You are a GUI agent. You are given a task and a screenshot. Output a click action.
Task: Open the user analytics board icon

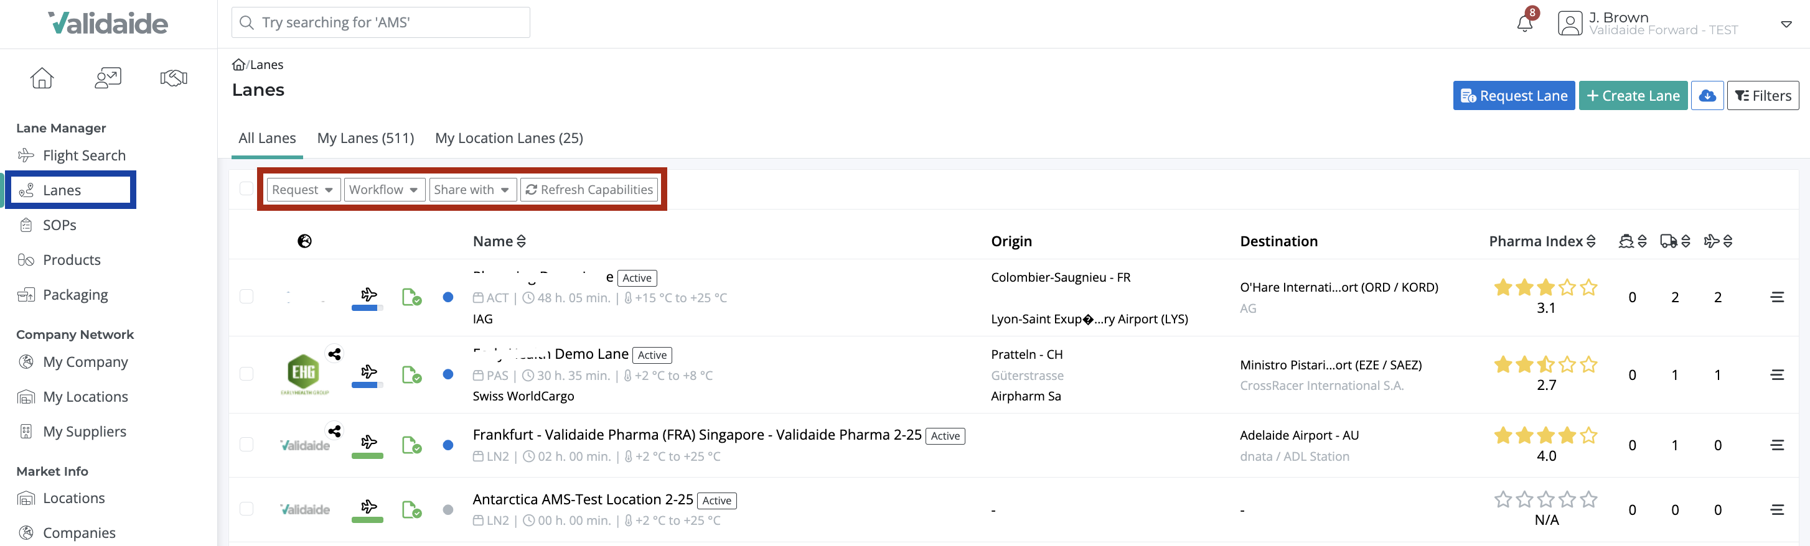tap(108, 78)
